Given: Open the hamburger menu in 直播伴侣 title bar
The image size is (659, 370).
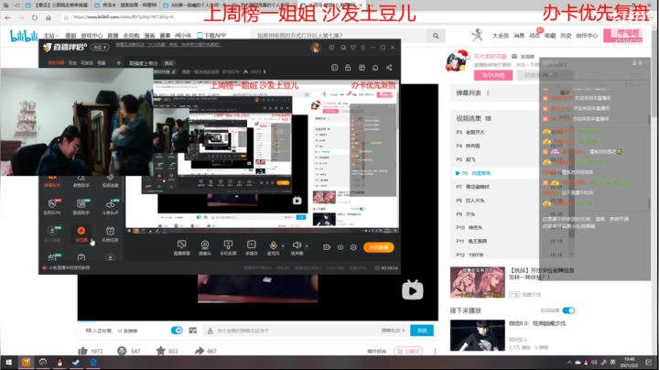Looking at the screenshot, I should click(362, 48).
